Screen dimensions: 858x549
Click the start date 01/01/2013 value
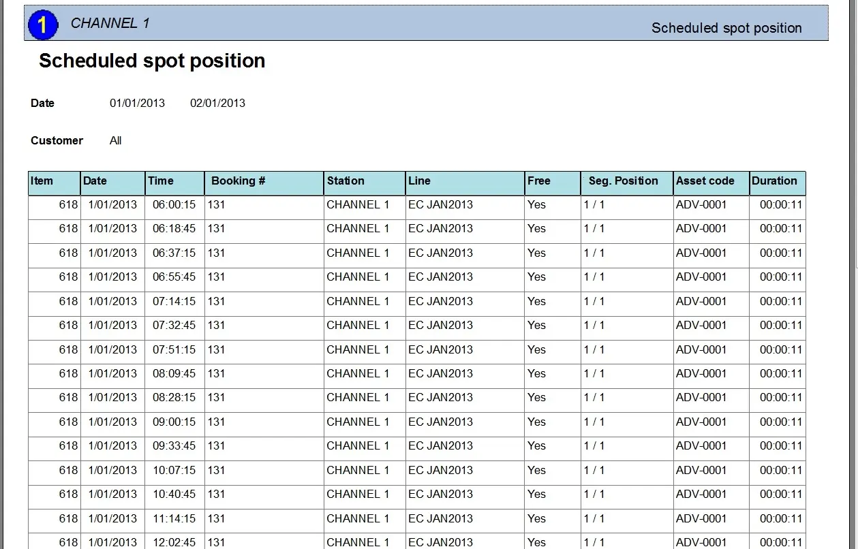pyautogui.click(x=137, y=104)
